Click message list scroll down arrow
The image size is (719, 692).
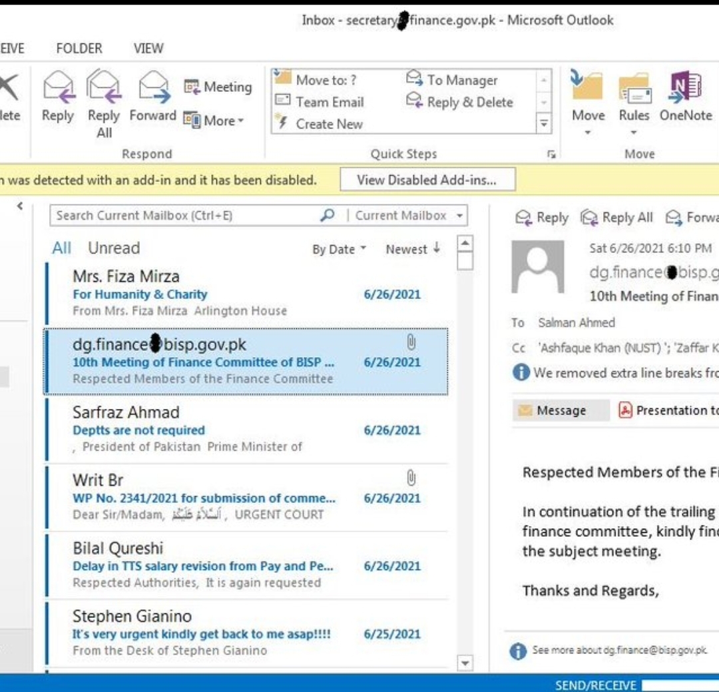tap(465, 663)
